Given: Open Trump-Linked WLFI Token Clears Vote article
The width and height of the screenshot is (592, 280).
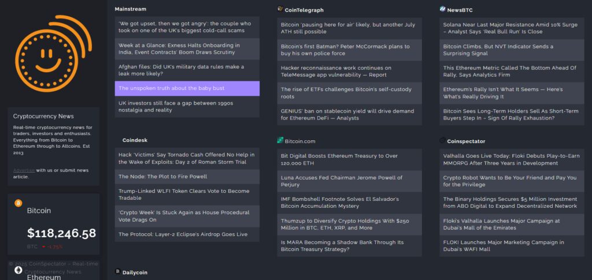Looking at the screenshot, I should point(187,195).
